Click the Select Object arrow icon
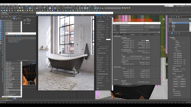This screenshot has width=191, height=107. click(20, 8)
